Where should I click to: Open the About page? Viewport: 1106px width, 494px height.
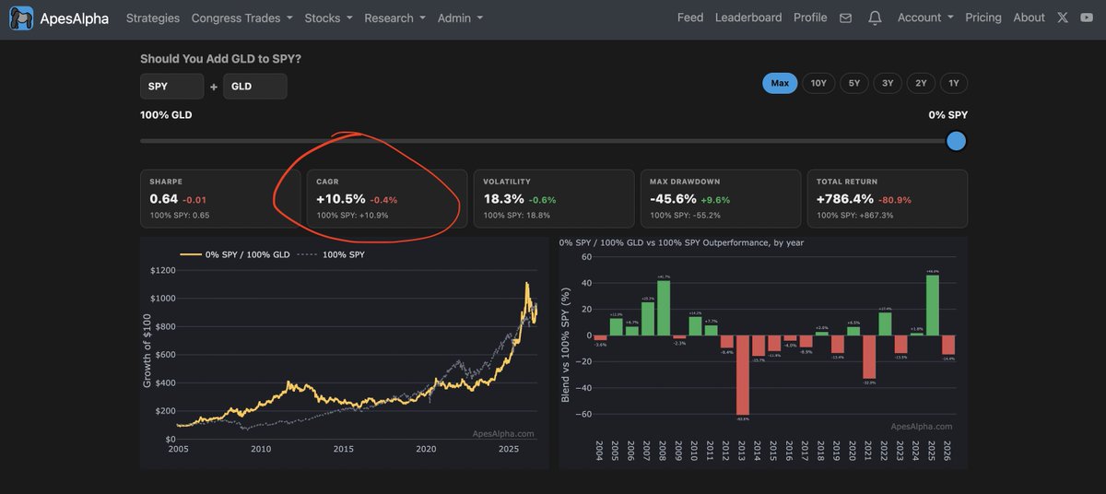(1029, 18)
